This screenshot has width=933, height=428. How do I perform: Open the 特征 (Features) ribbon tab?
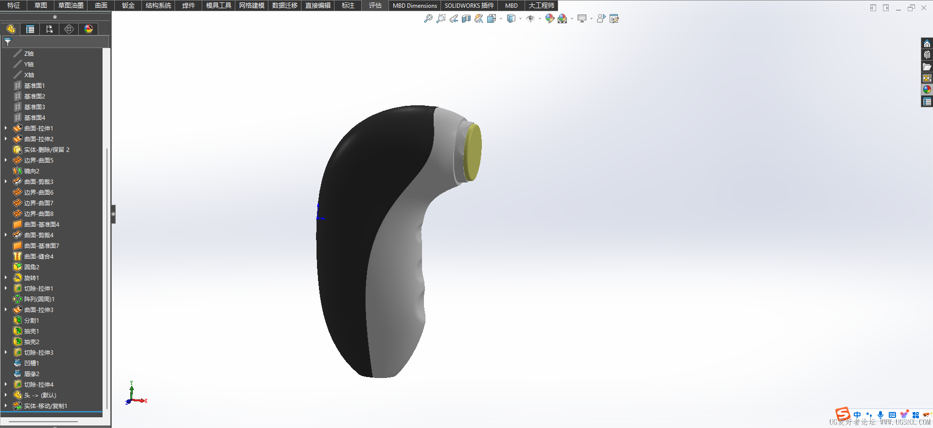click(x=14, y=5)
